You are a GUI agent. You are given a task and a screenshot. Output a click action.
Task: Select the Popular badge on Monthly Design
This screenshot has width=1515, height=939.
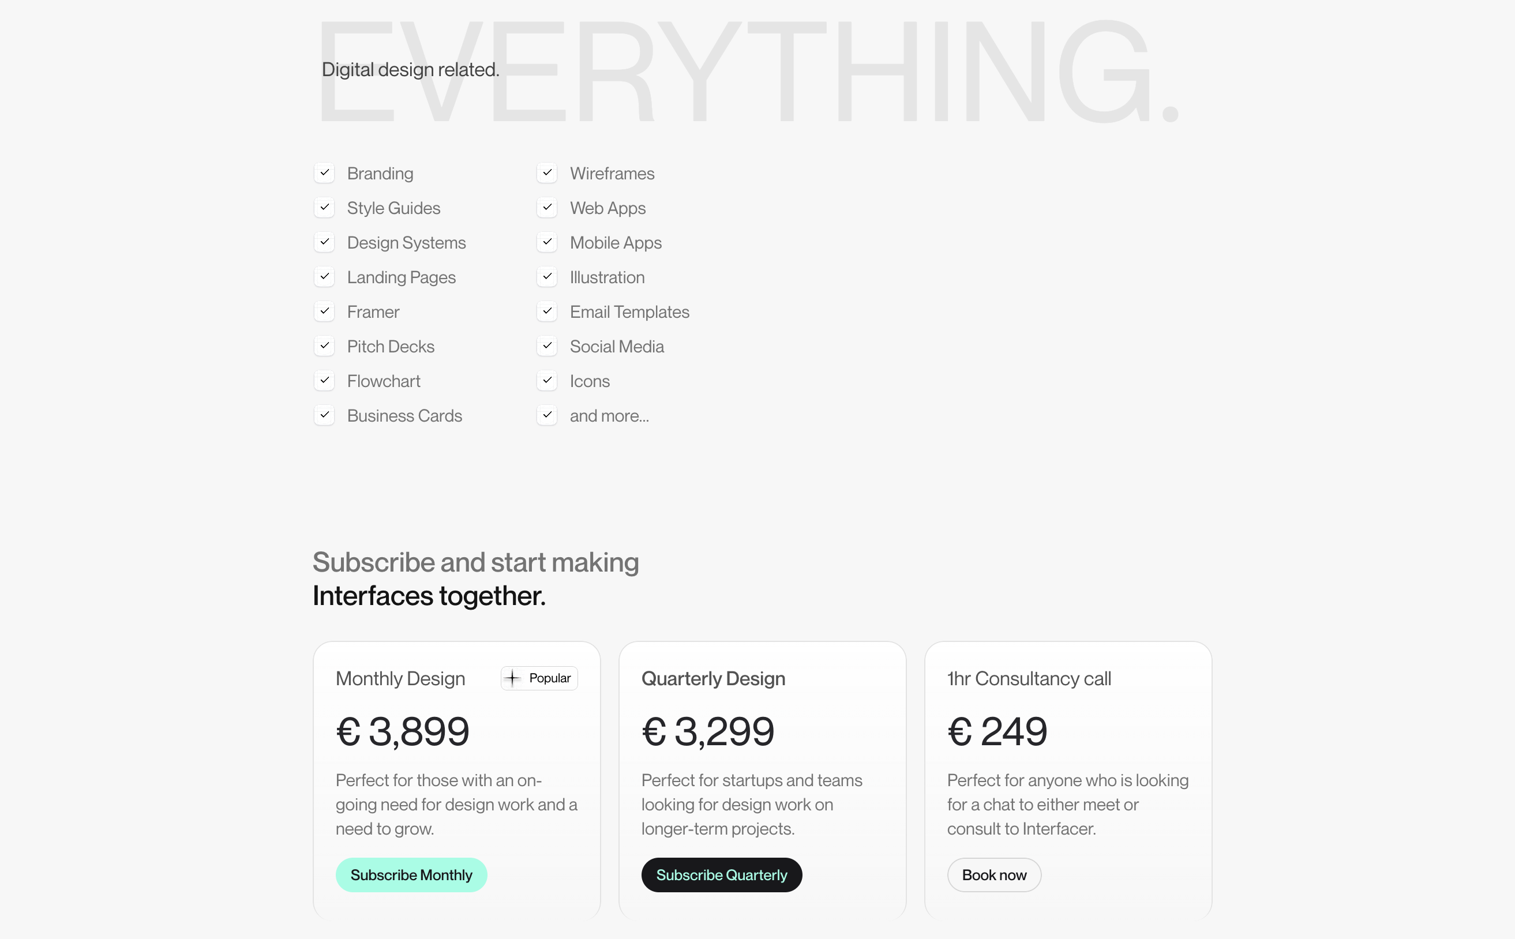[539, 678]
